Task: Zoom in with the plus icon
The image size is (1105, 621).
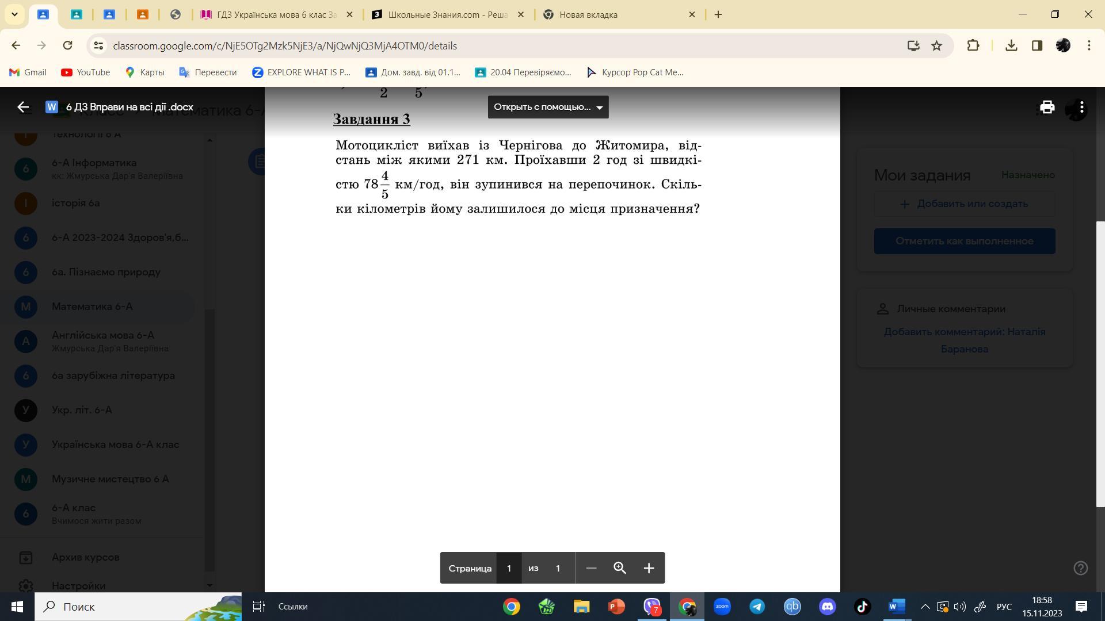Action: 649,568
